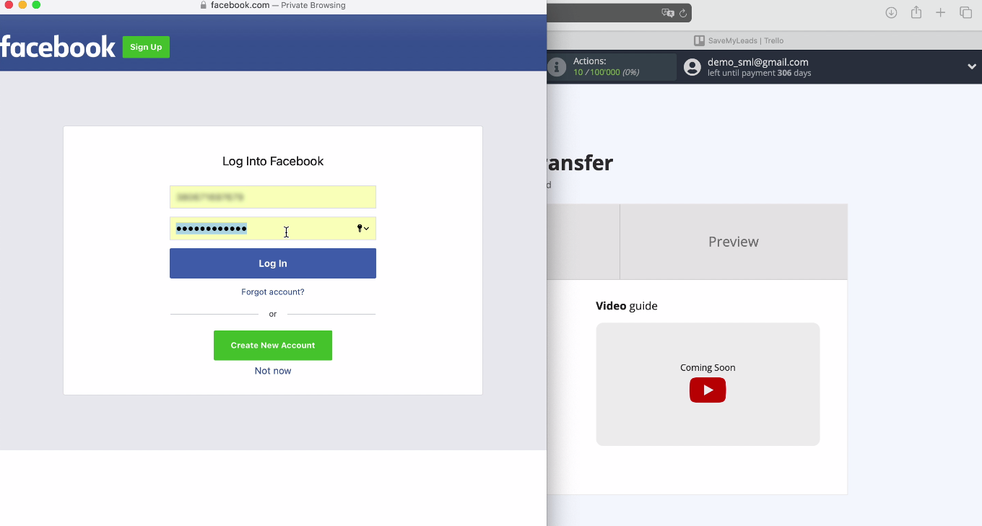The image size is (982, 526).
Task: Maximize the Facebook window with the green button
Action: 36,5
